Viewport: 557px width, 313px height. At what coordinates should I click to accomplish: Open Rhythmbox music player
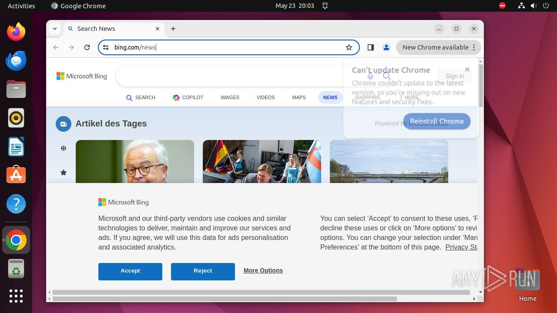click(16, 118)
